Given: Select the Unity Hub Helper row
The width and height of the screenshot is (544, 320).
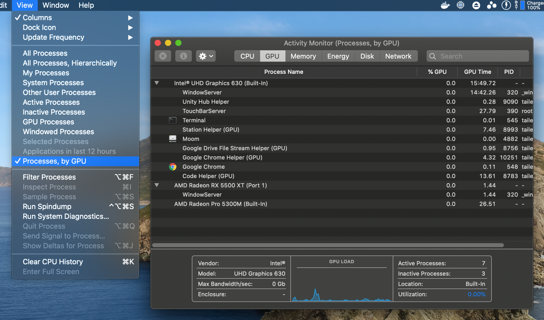Looking at the screenshot, I should coord(342,102).
